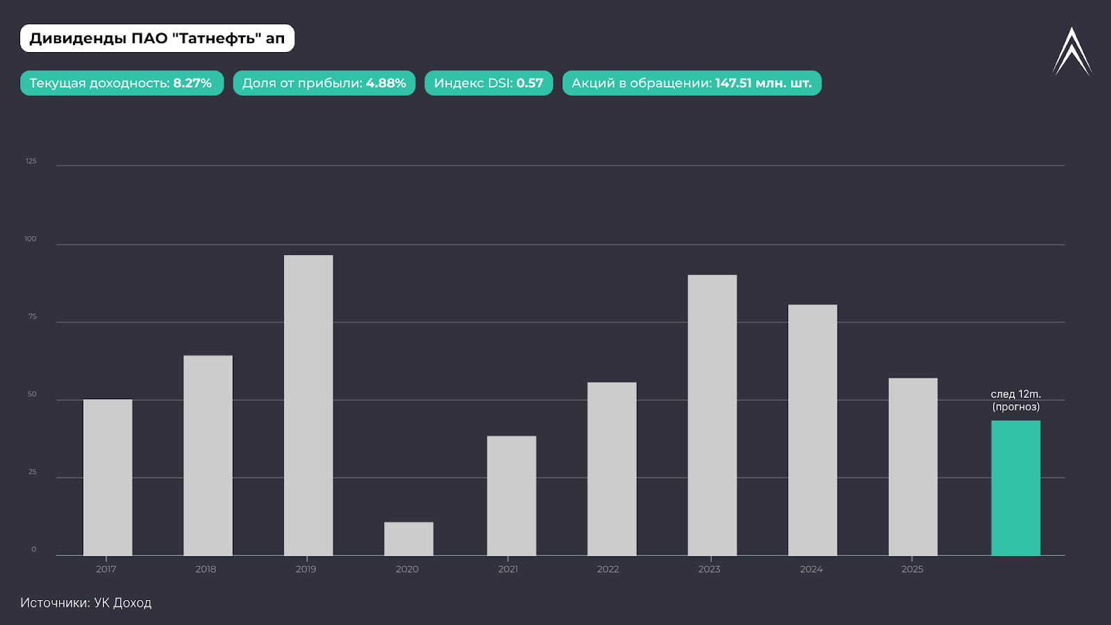1111x625 pixels.
Task: Click the 'след 12m. (прогноз)' label
Action: point(1016,401)
